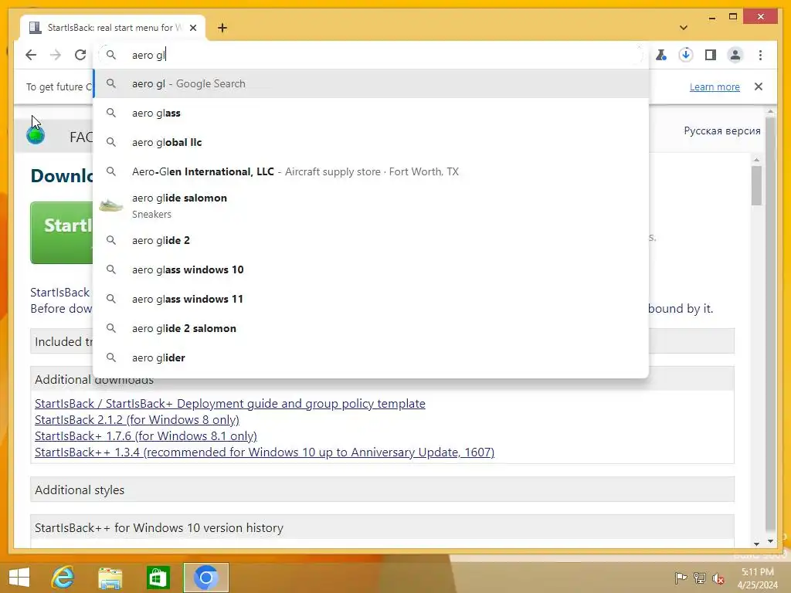Expand the 'Additional downloads' section header

[x=382, y=379]
